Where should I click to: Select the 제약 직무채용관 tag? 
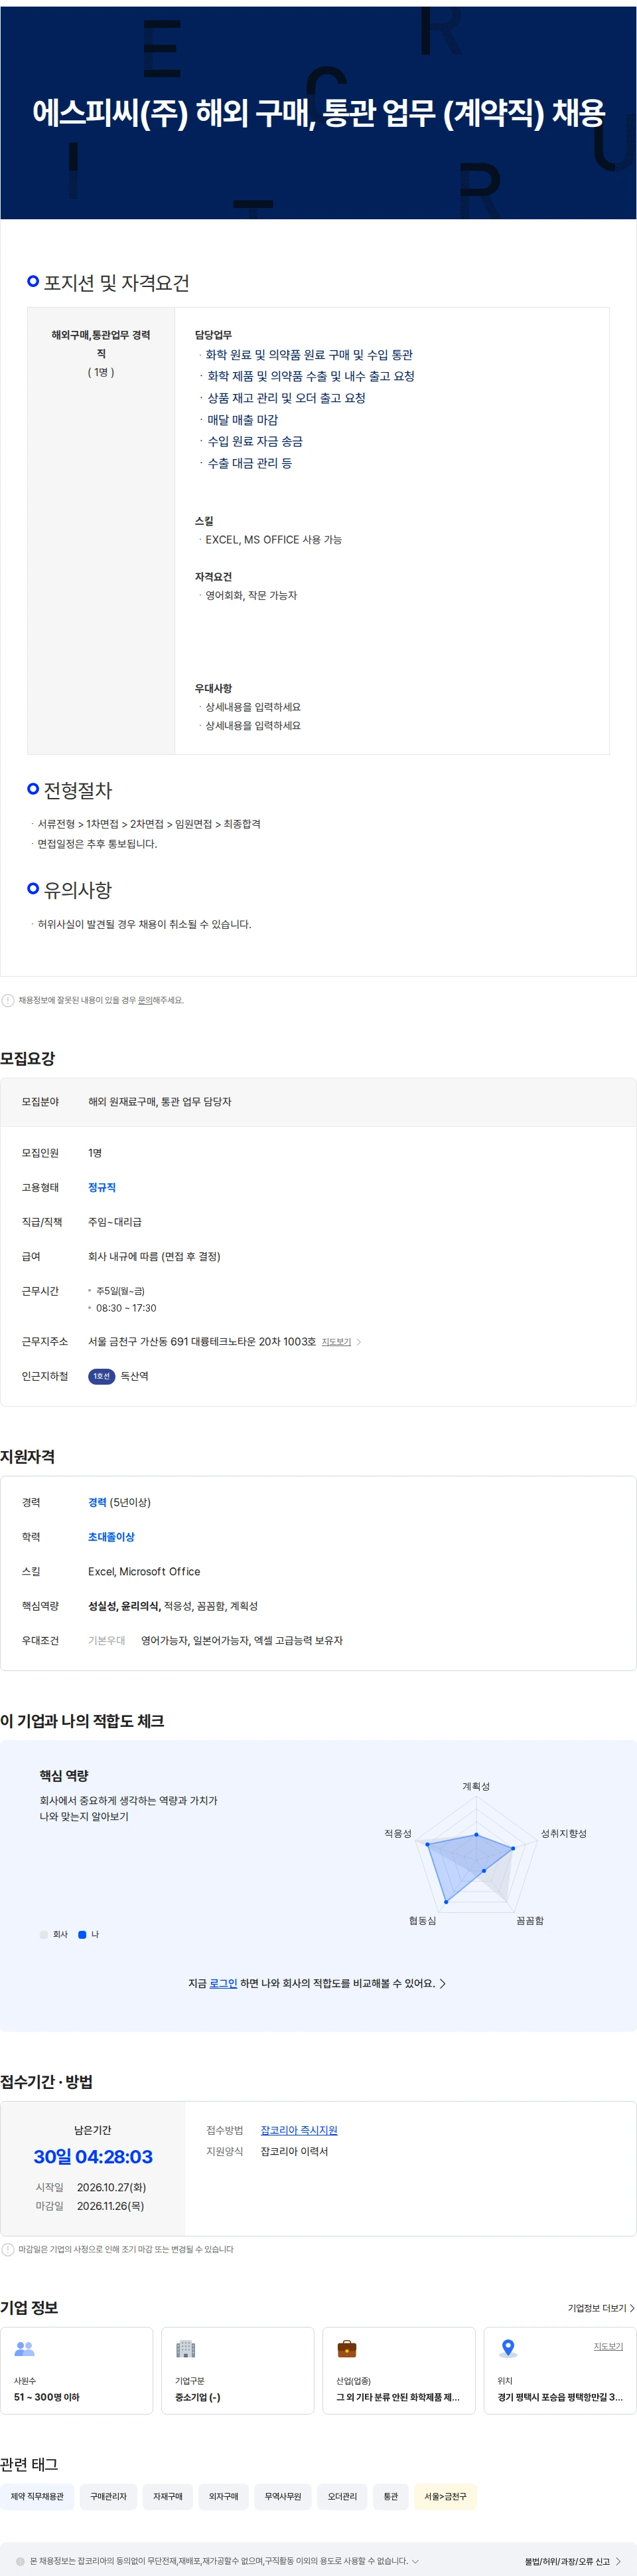click(x=37, y=2497)
